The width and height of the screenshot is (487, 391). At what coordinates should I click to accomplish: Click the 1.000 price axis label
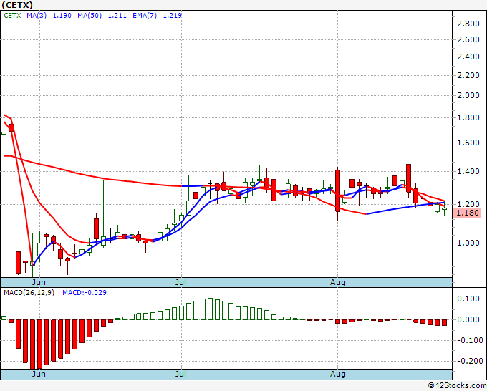(468, 243)
